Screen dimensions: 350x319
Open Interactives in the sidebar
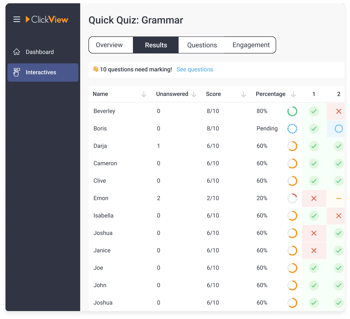pyautogui.click(x=43, y=72)
